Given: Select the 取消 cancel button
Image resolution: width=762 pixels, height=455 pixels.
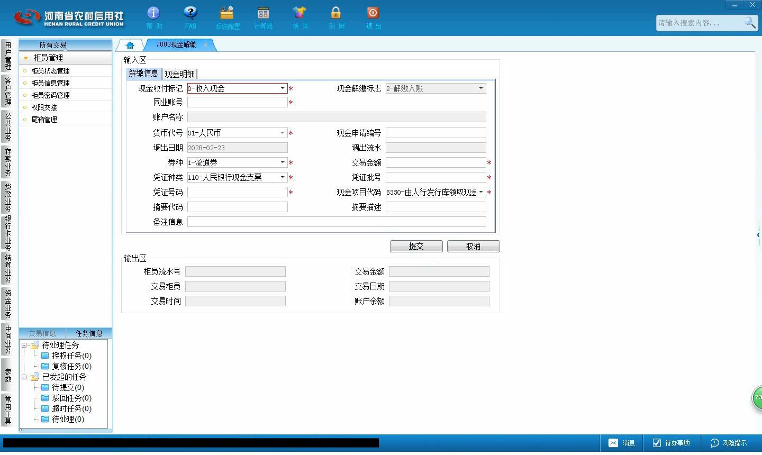Looking at the screenshot, I should pyautogui.click(x=473, y=246).
